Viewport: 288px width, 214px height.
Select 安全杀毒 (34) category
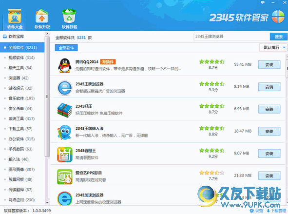coord(22,108)
